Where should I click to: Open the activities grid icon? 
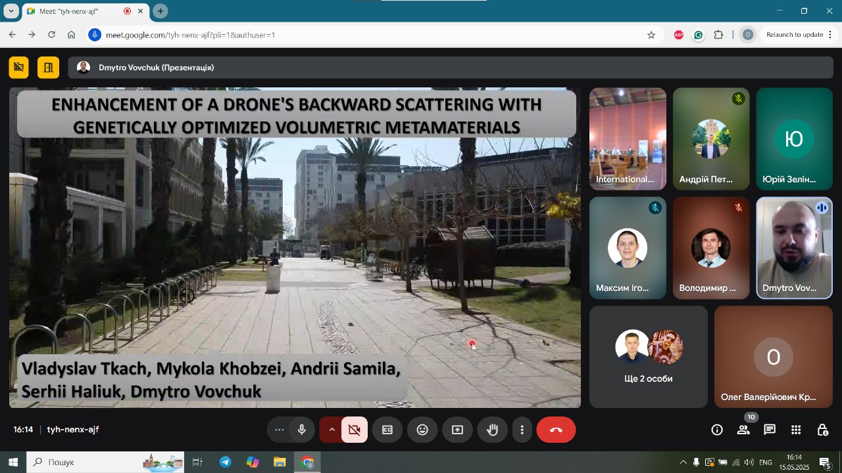(x=796, y=430)
